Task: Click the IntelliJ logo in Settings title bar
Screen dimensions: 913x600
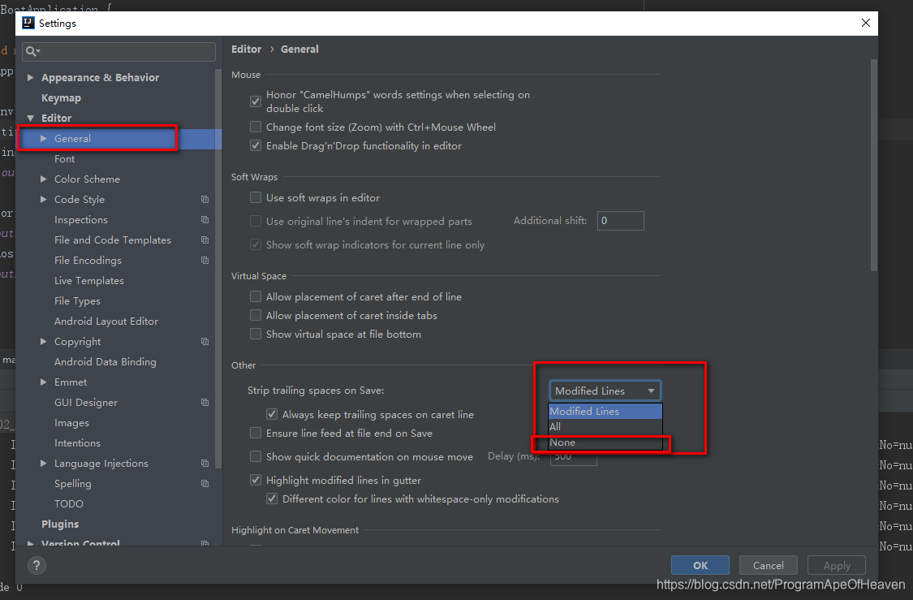Action: 28,23
